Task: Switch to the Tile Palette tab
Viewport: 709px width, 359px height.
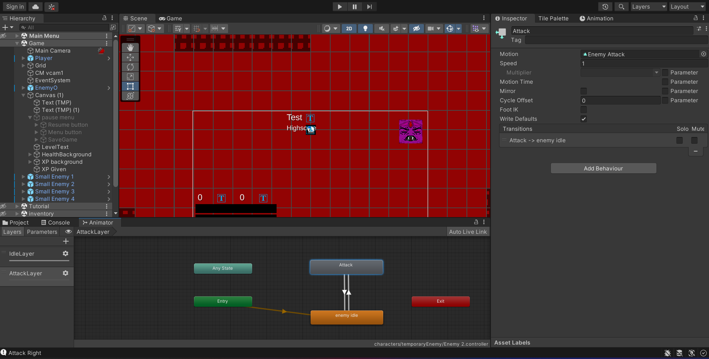Action: click(554, 18)
